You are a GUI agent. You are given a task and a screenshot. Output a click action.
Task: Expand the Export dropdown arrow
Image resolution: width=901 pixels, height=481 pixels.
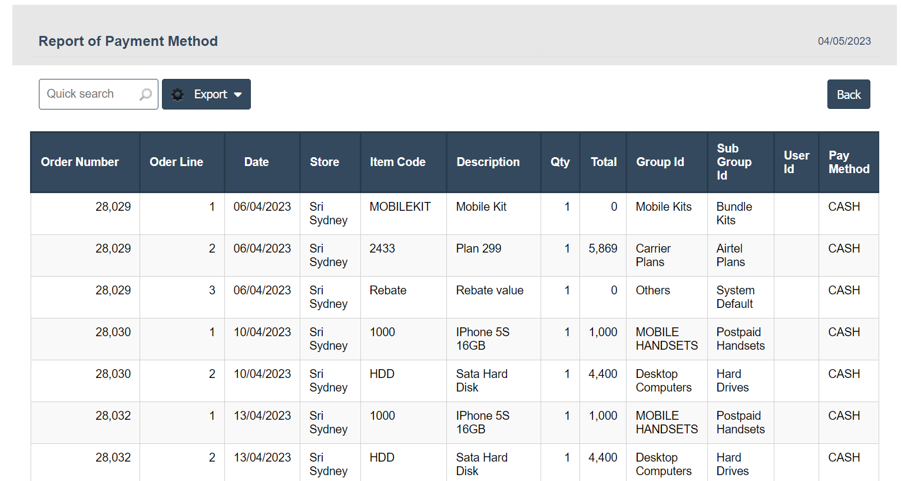click(238, 94)
